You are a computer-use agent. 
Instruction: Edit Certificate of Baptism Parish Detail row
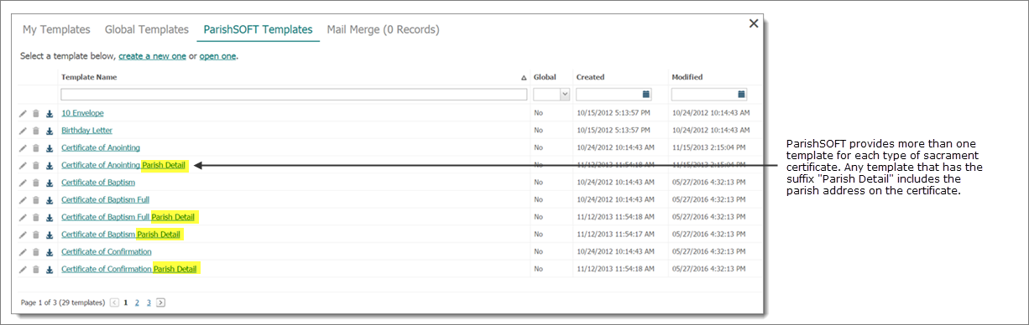click(x=23, y=235)
